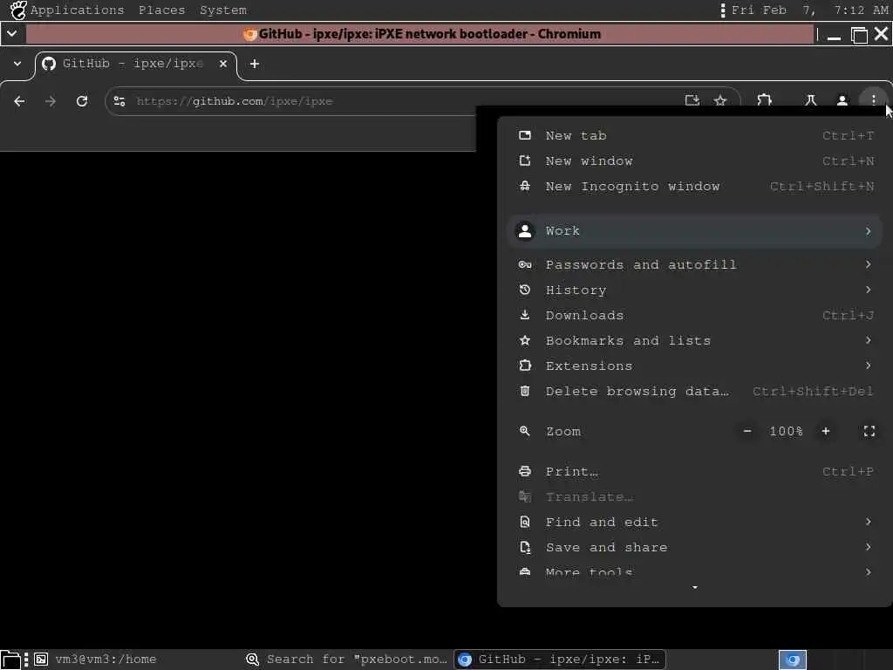893x670 pixels.
Task: Expand the Work profile submenu
Action: (695, 231)
